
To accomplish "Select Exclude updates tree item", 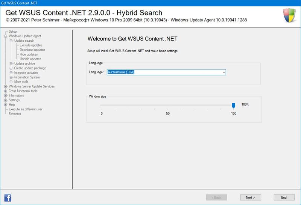I will [x=31, y=45].
